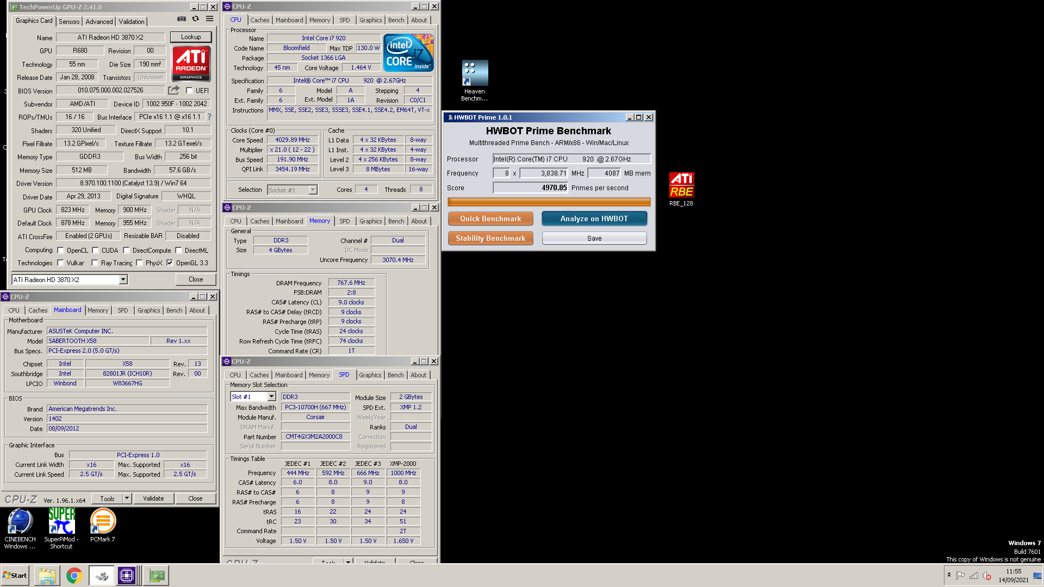1044x587 pixels.
Task: Open CPU-Z Tools dropdown arrow
Action: coord(127,498)
